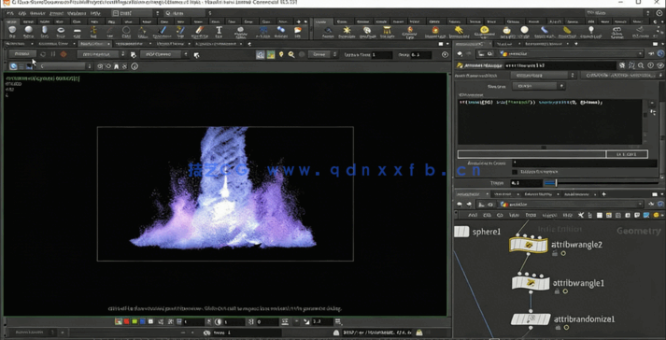
Task: Open the desktop selector dropdown in menu bar
Action: click(136, 13)
